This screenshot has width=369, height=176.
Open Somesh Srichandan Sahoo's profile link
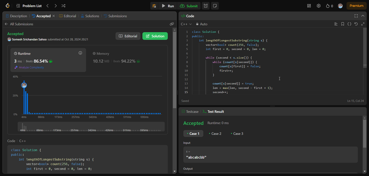29,40
